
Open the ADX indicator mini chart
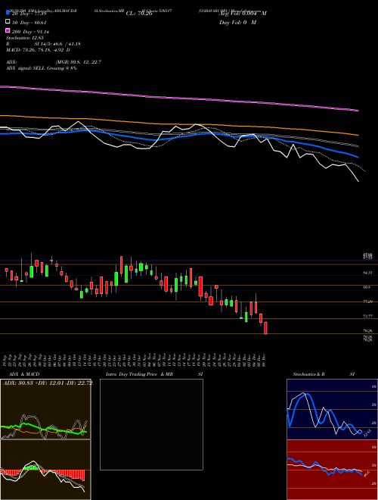coord(45,409)
